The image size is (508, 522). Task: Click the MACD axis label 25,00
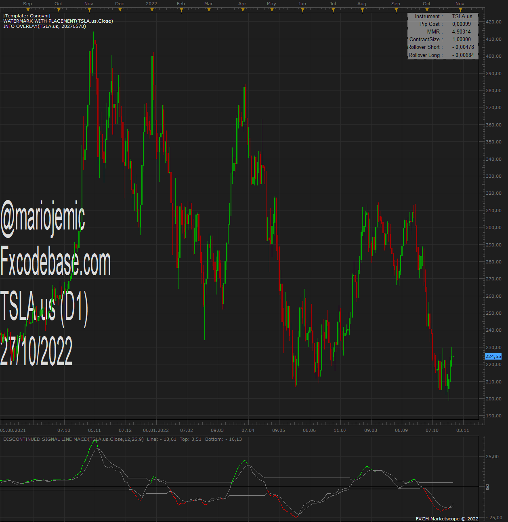coord(493,457)
